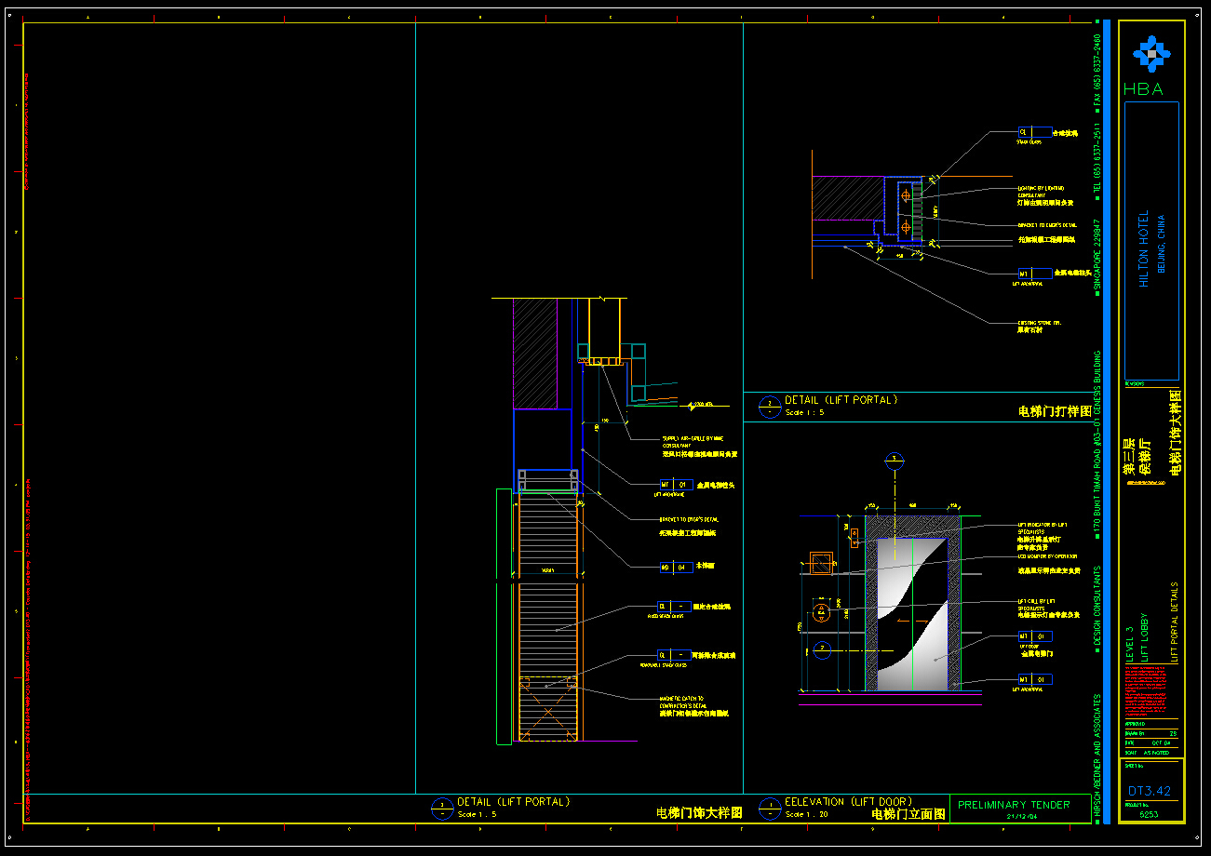This screenshot has height=856, width=1211.
Task: Click the project number "5253"
Action: pyautogui.click(x=1150, y=813)
